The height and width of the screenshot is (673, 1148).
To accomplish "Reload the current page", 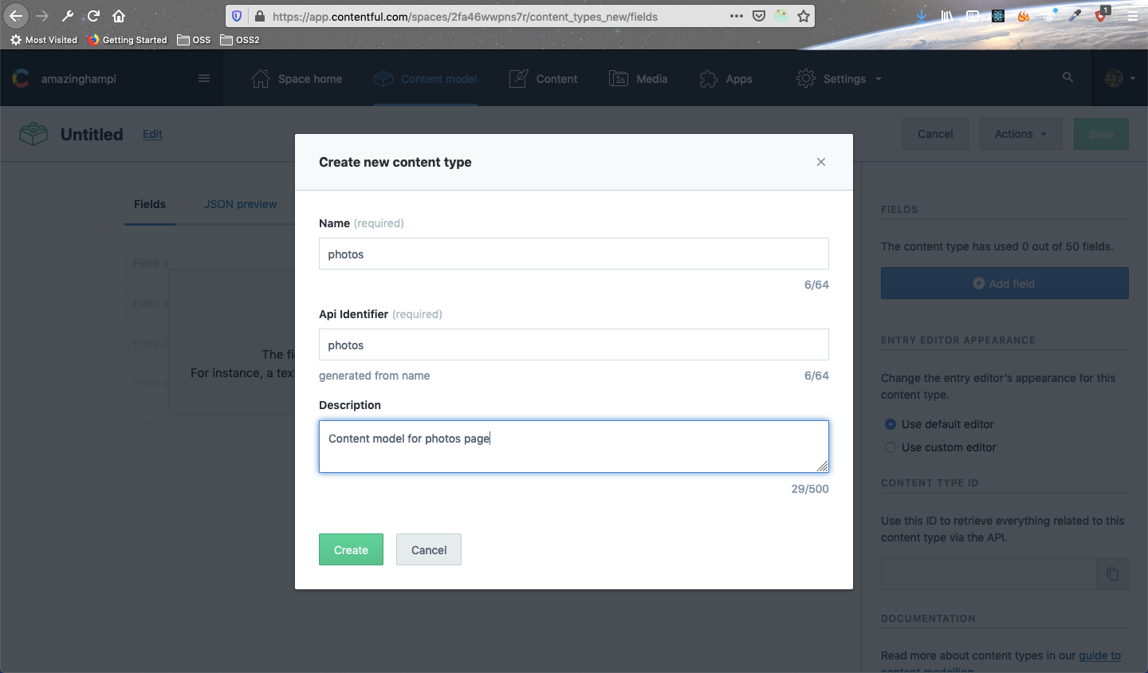I will (x=93, y=16).
